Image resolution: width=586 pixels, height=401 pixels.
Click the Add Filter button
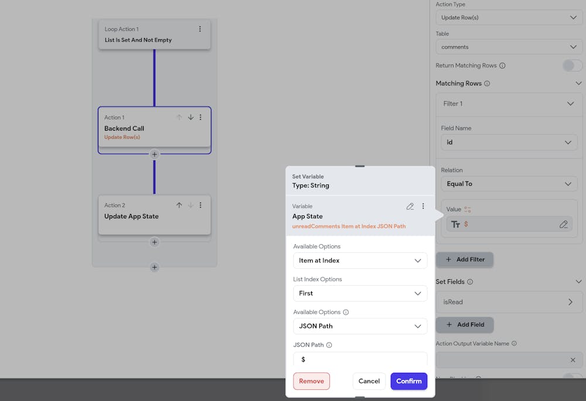[x=464, y=259]
